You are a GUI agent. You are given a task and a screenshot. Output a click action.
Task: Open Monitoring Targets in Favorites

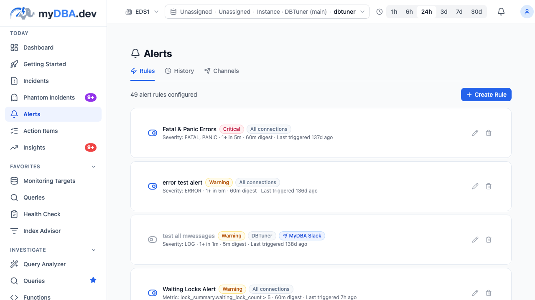tap(53, 181)
